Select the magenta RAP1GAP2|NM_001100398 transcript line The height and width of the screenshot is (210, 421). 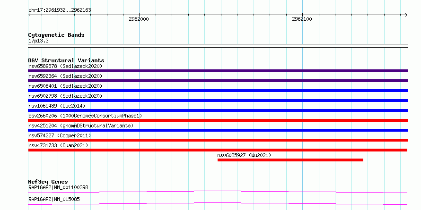218,192
